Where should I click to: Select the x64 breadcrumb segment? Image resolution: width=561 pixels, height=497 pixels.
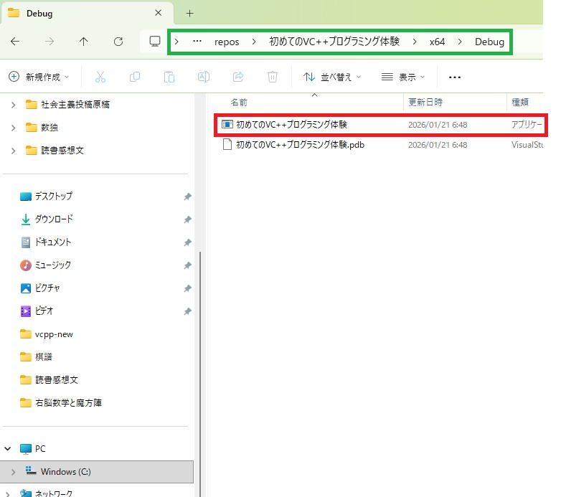[x=437, y=42]
